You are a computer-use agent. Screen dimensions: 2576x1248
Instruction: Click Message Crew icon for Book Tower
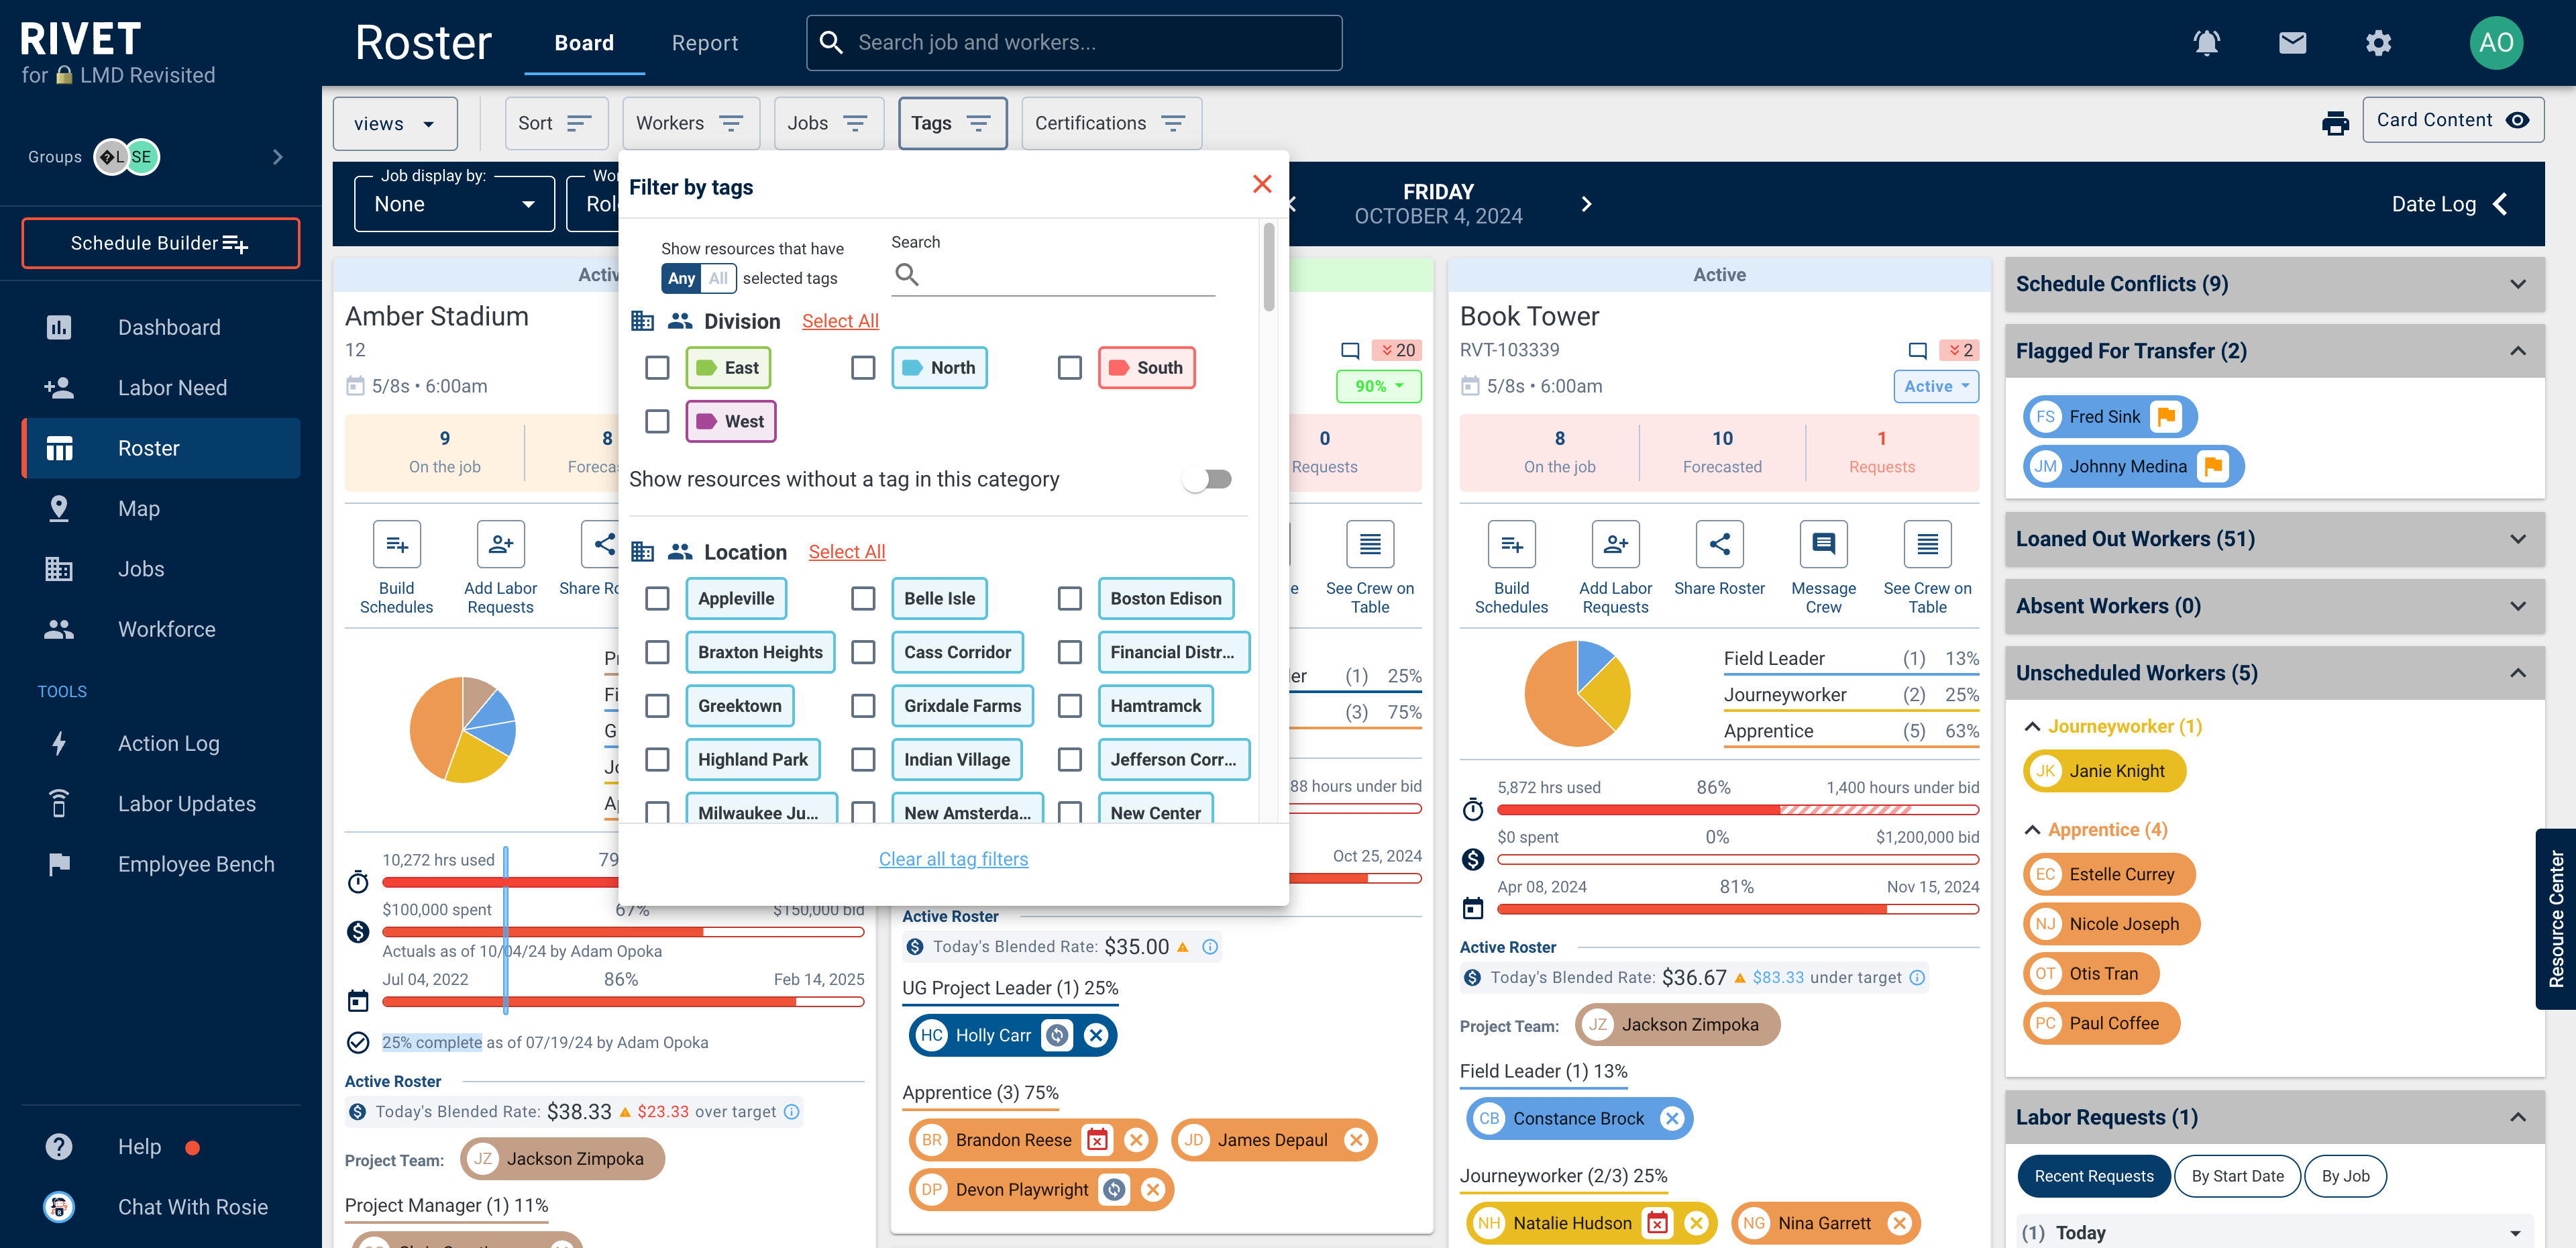pyautogui.click(x=1823, y=545)
